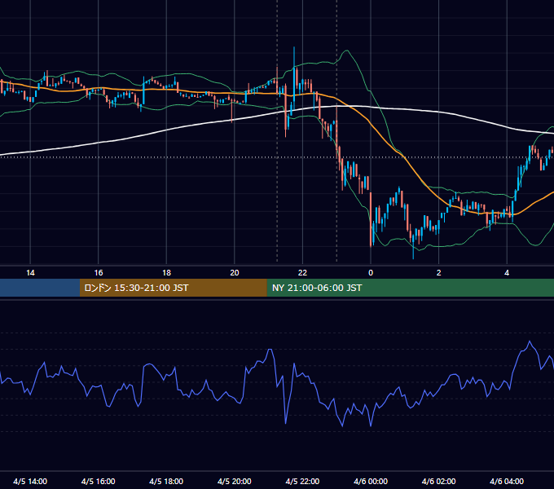Viewport: 554px width, 489px height.
Task: Click the 20 hour axis label
Action: click(235, 273)
